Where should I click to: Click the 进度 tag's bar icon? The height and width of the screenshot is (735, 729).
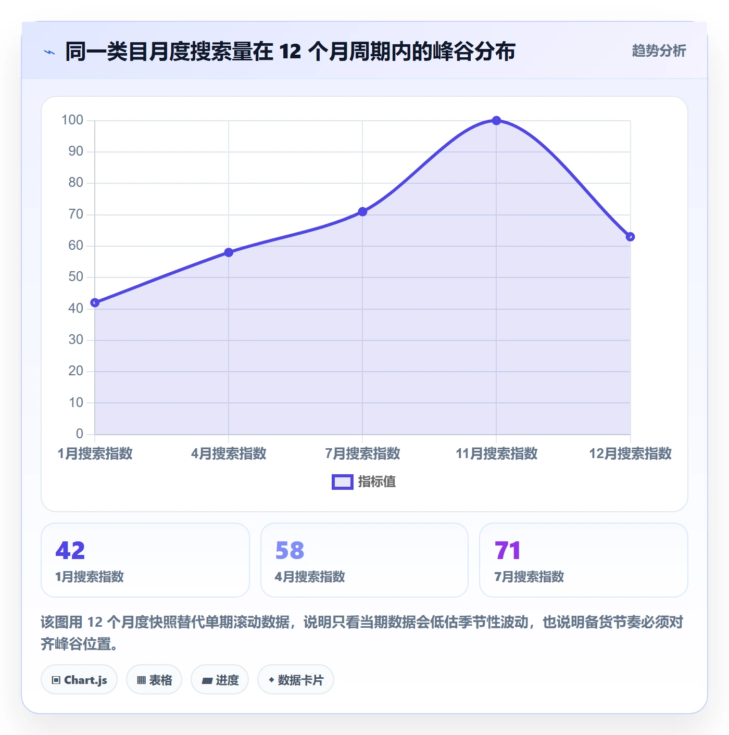pyautogui.click(x=207, y=680)
